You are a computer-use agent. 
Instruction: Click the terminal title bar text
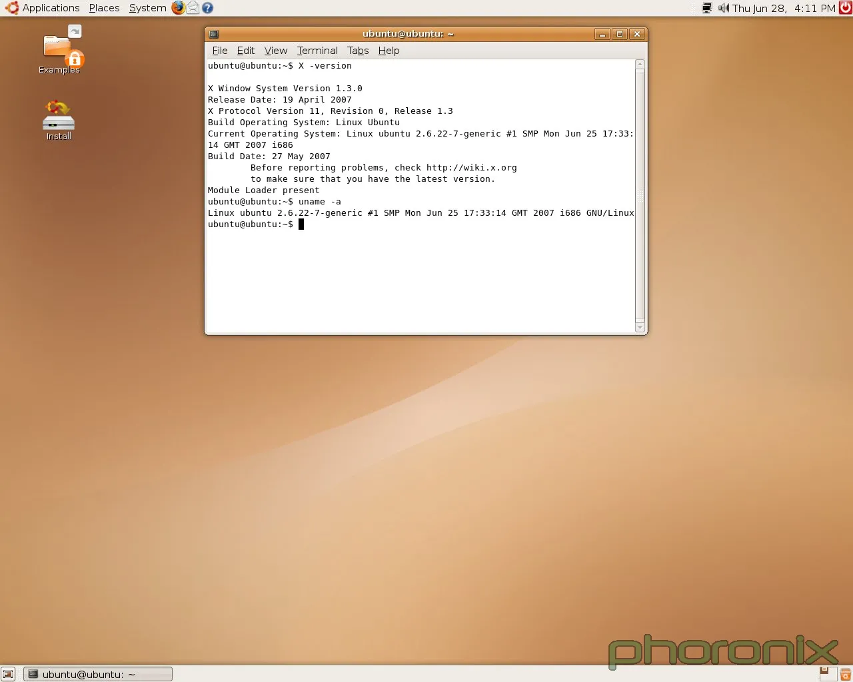408,34
